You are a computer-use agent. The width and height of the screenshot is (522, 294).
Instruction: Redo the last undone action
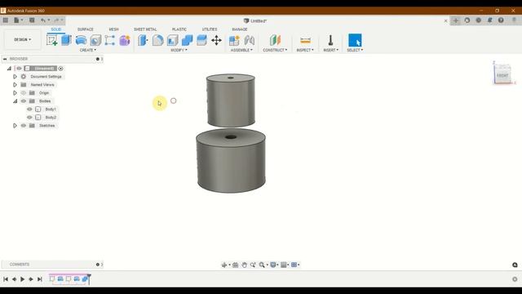tap(56, 20)
